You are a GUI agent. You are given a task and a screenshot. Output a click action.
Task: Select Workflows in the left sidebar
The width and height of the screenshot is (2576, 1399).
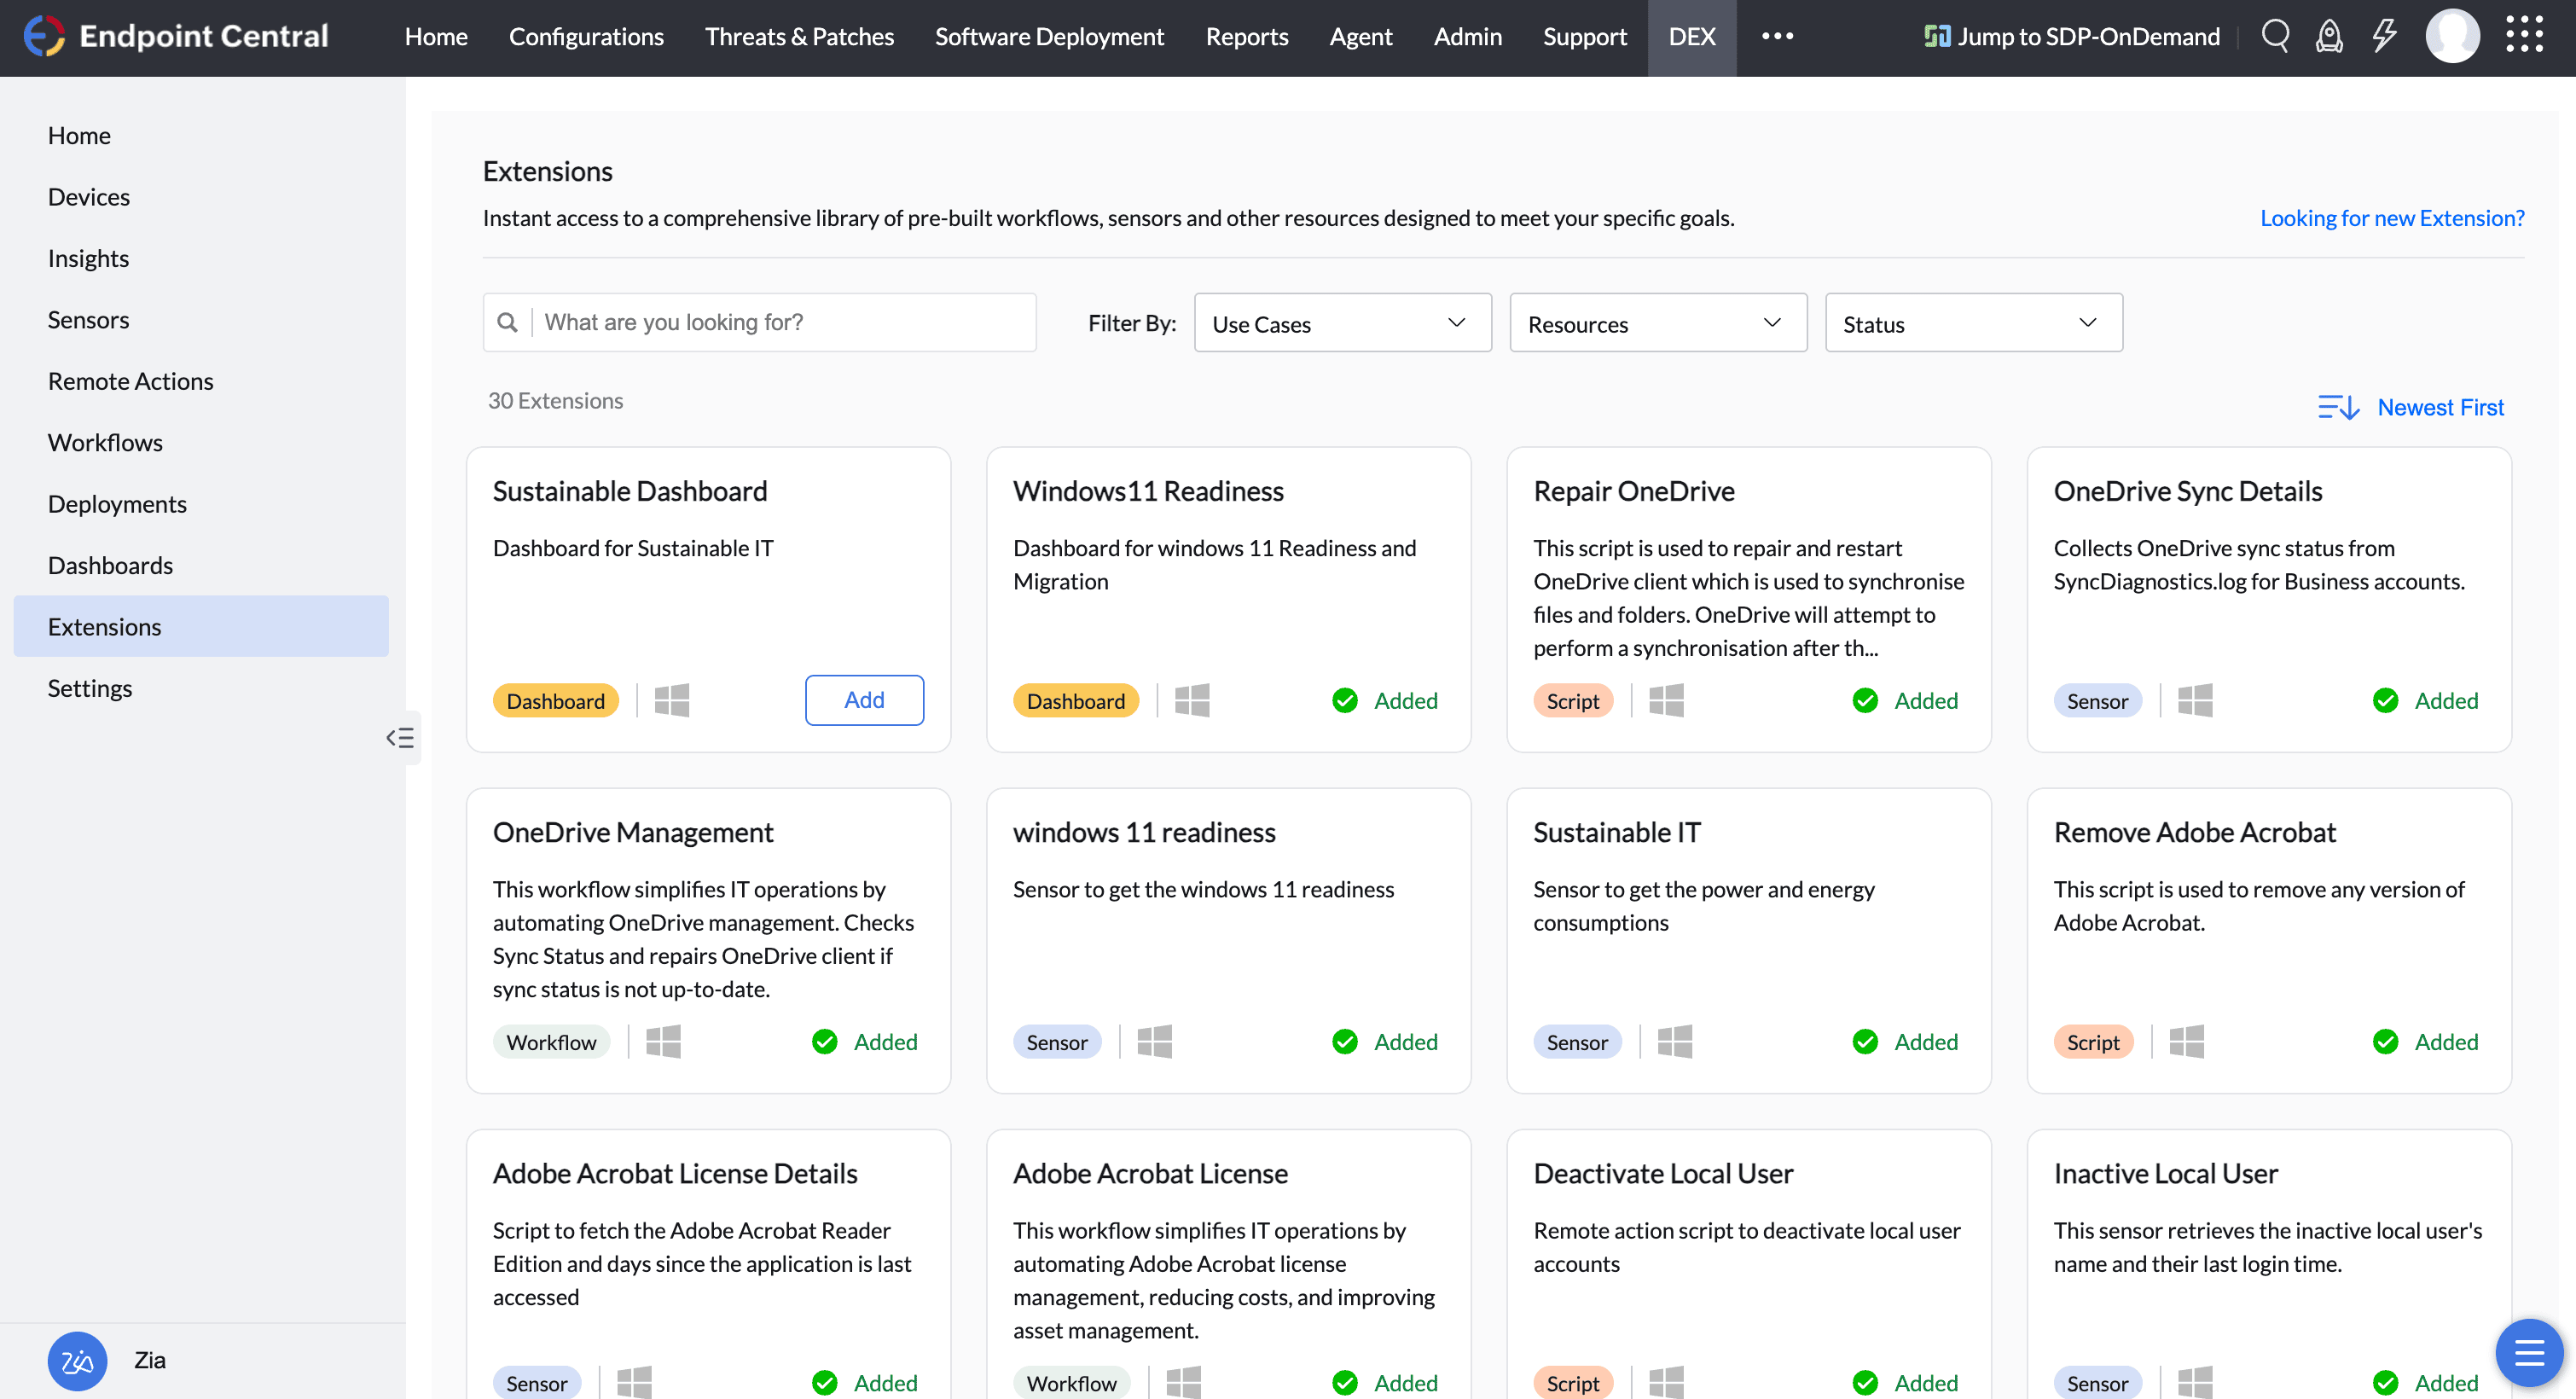(105, 442)
